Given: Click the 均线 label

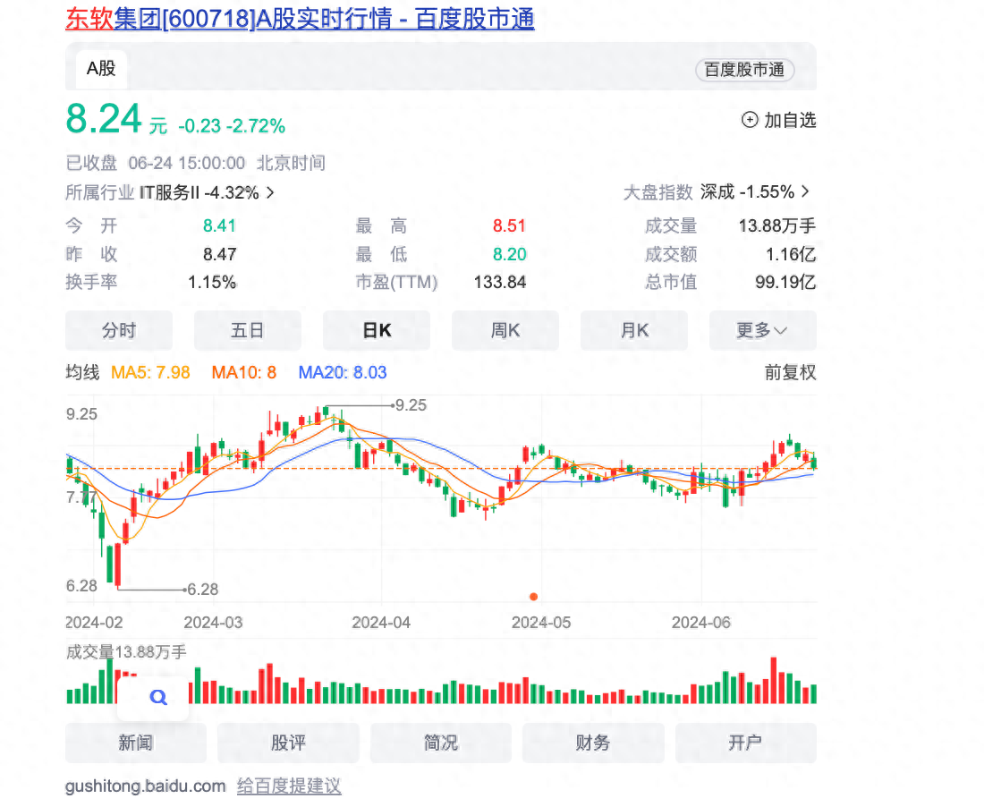Looking at the screenshot, I should tap(83, 373).
